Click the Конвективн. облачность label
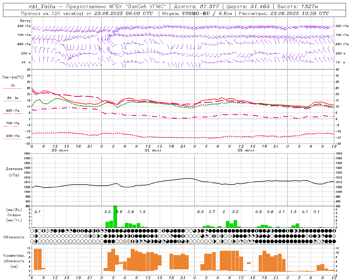 click(x=14, y=258)
